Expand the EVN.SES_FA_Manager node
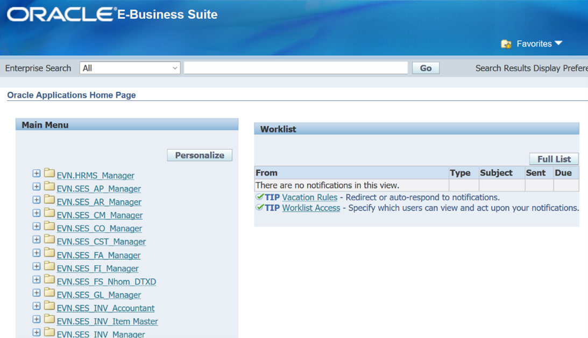This screenshot has height=338, width=588. (x=37, y=253)
